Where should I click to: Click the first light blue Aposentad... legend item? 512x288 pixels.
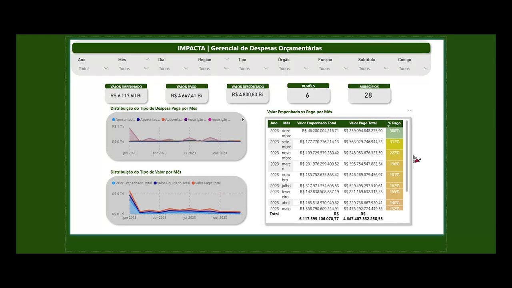coord(124,120)
